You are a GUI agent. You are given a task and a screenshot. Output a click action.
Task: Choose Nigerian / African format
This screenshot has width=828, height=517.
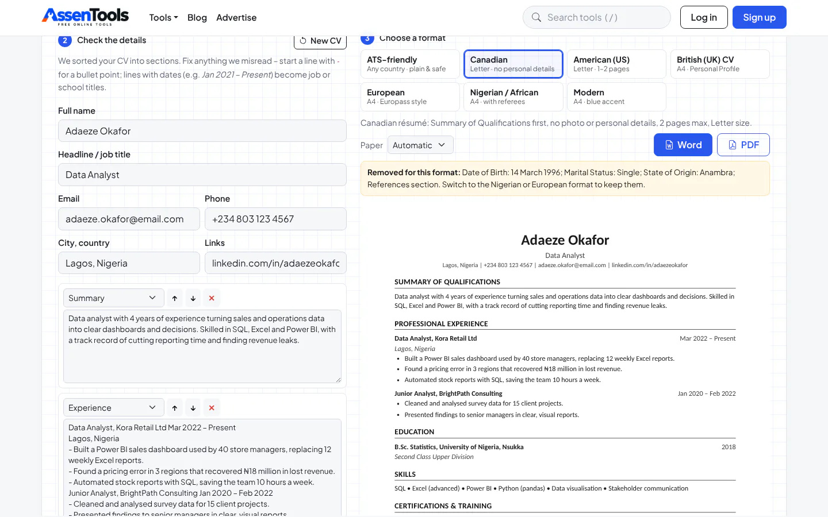click(513, 97)
